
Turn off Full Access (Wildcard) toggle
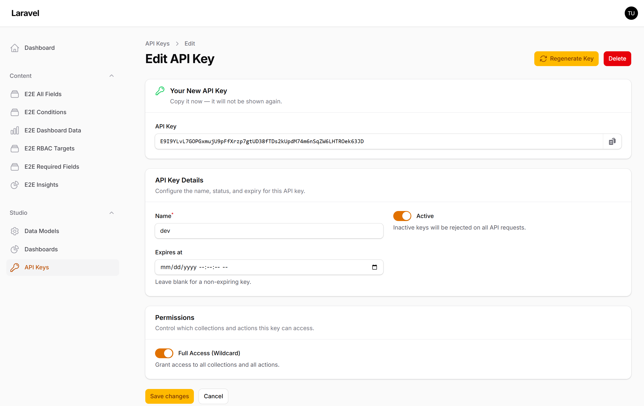(164, 353)
